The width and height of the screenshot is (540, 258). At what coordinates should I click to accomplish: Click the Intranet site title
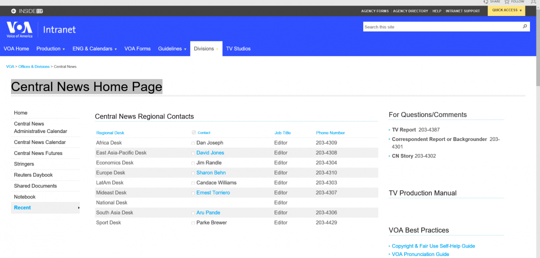coord(59,30)
